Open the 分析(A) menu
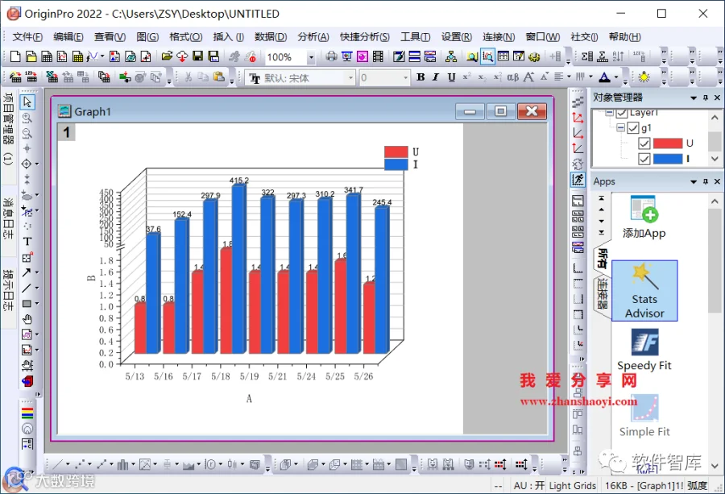 point(313,37)
